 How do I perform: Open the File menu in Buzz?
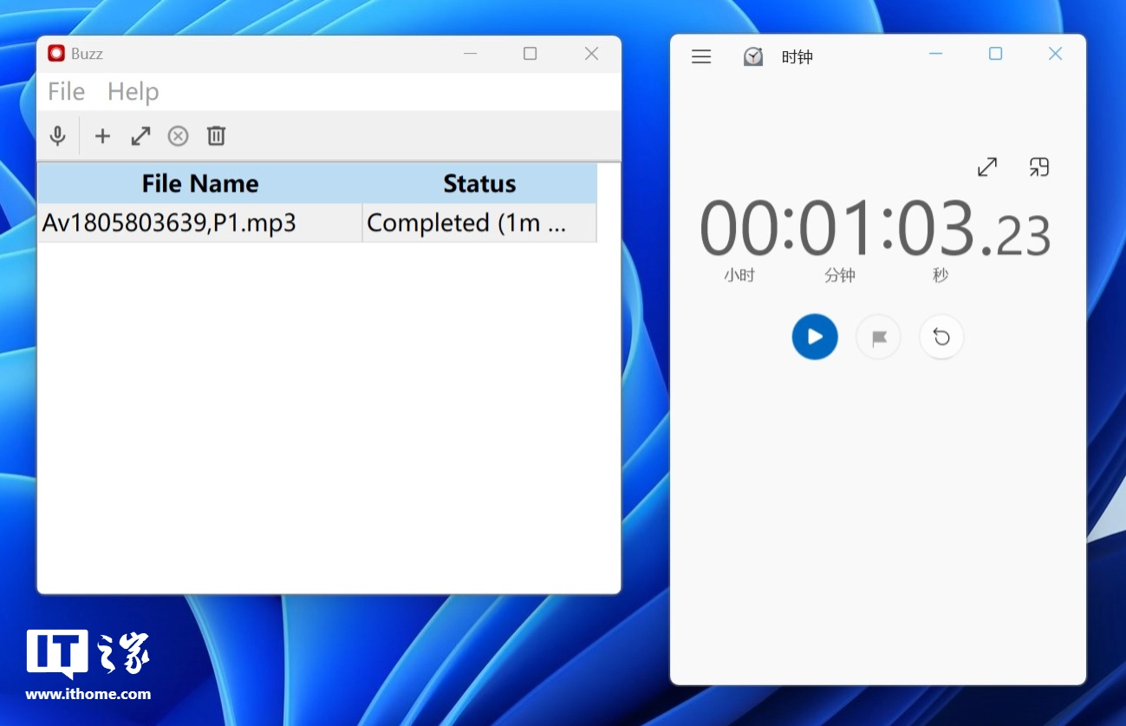pyautogui.click(x=66, y=92)
